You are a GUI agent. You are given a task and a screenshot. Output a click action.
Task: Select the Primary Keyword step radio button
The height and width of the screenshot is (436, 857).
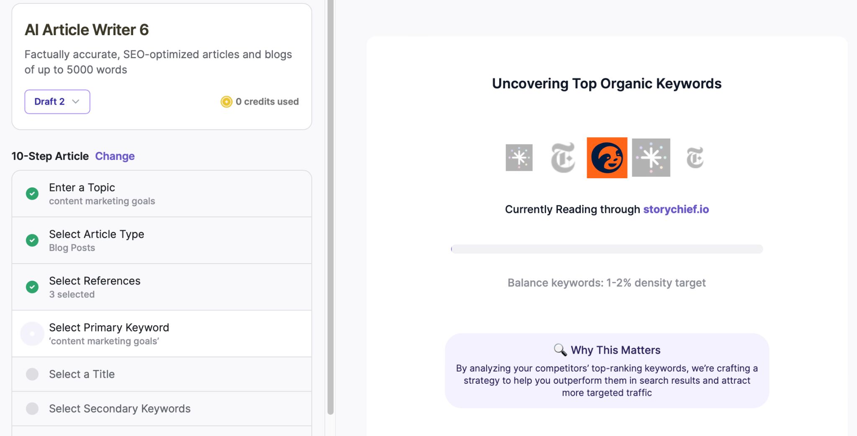tap(32, 333)
